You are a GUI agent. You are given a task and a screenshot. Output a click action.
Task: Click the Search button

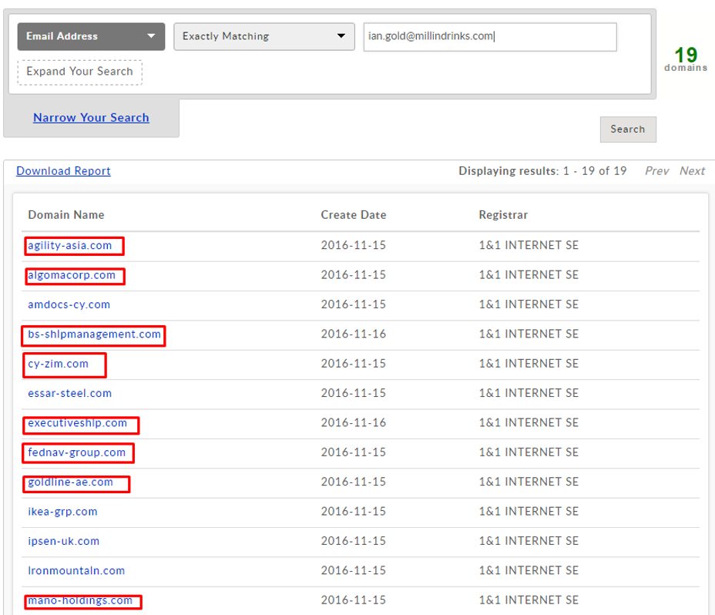coord(628,129)
